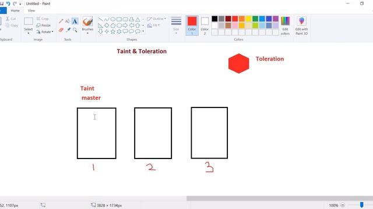
Task: Choose the Six-point star shape
Action: click(119, 31)
